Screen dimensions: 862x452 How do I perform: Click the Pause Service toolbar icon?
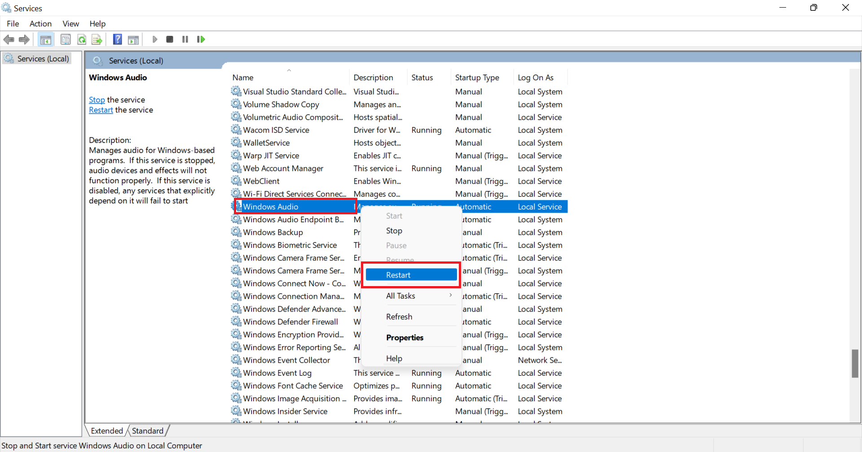[185, 39]
